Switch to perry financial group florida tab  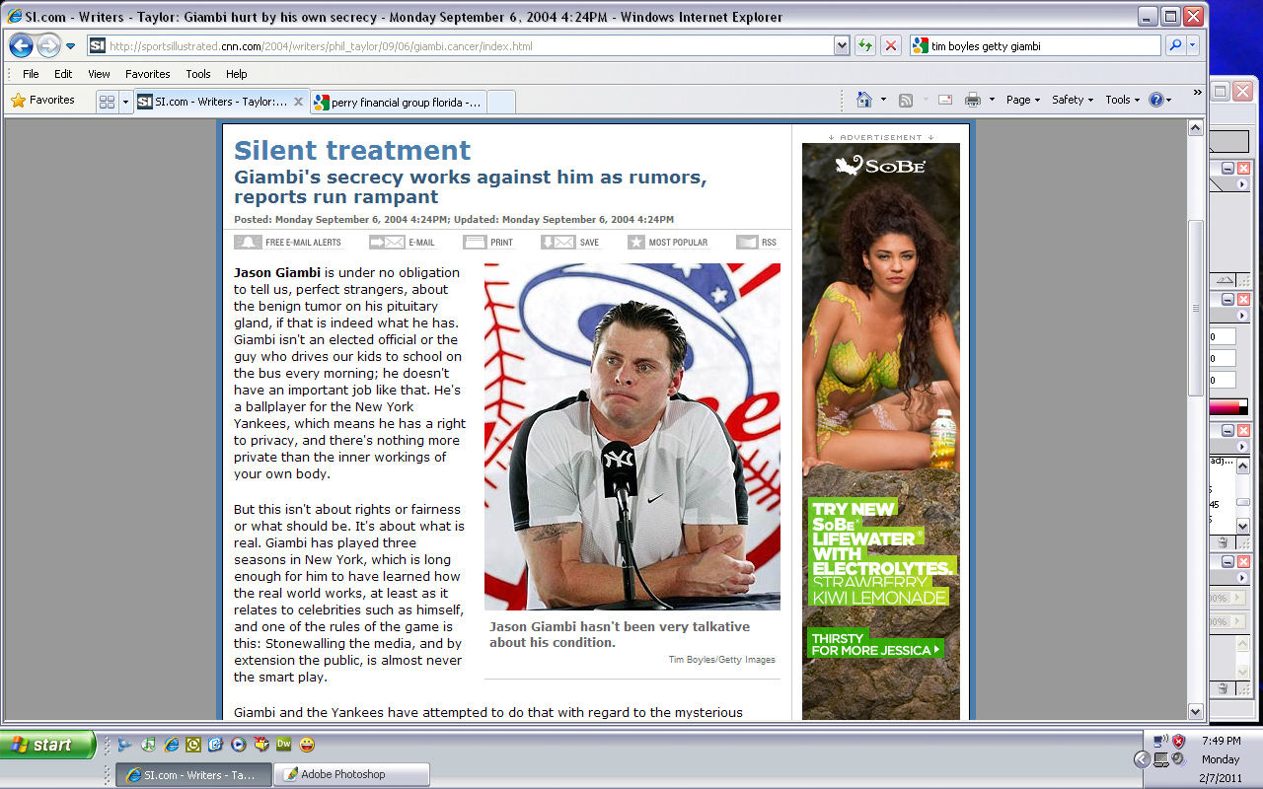coord(399,102)
